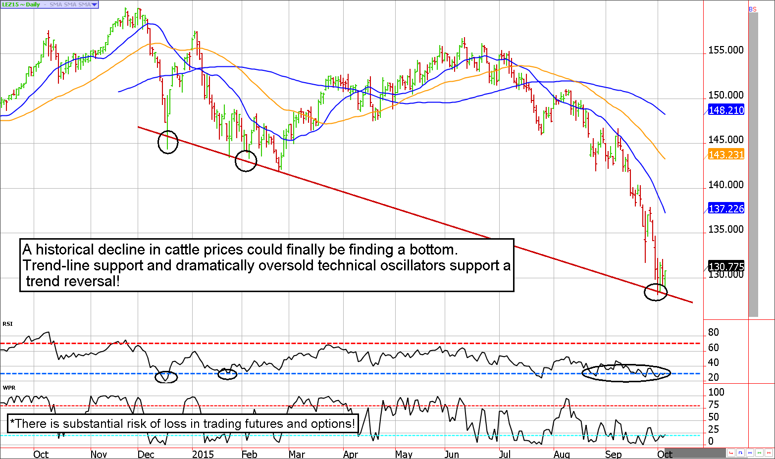775x459 pixels.
Task: Select the blue 148.210 SMA price tag
Action: pos(726,110)
